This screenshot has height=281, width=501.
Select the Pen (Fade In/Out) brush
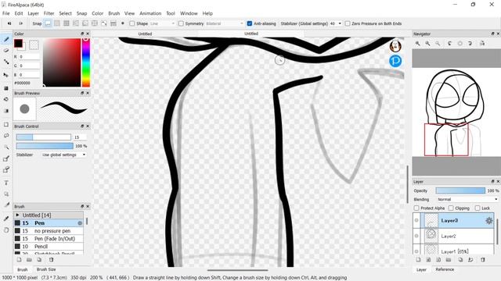[x=49, y=239]
